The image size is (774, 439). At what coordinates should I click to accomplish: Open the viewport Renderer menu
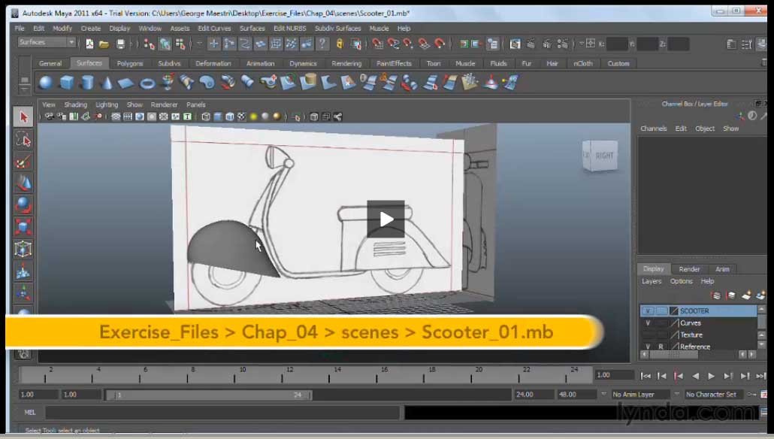(x=164, y=104)
